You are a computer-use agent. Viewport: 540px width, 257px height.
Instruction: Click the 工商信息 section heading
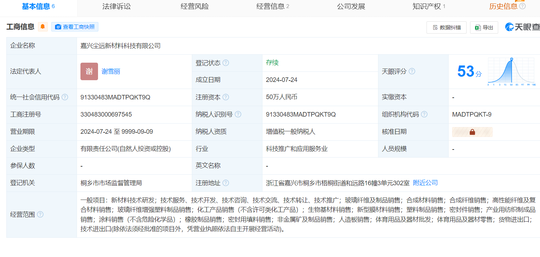[20, 27]
